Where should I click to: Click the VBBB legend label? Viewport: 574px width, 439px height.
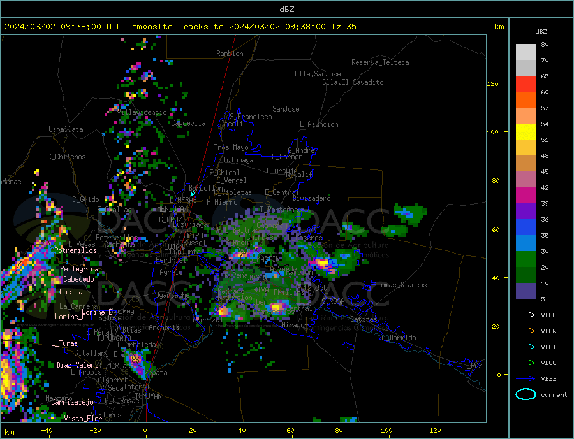click(x=548, y=378)
